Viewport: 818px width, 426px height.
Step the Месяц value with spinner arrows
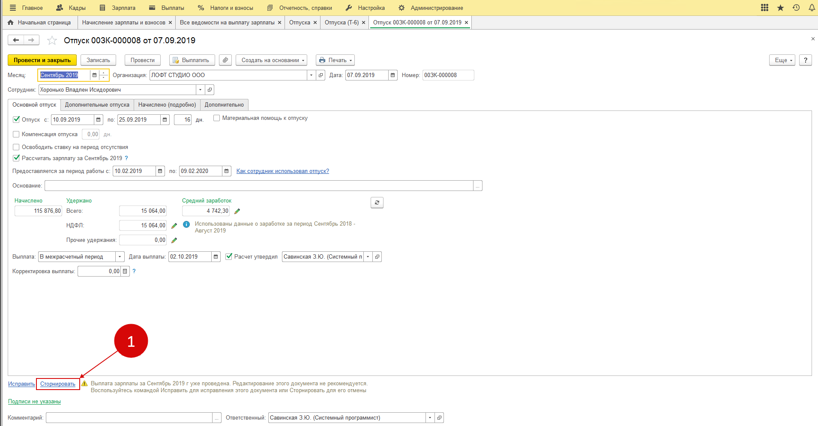coord(104,75)
